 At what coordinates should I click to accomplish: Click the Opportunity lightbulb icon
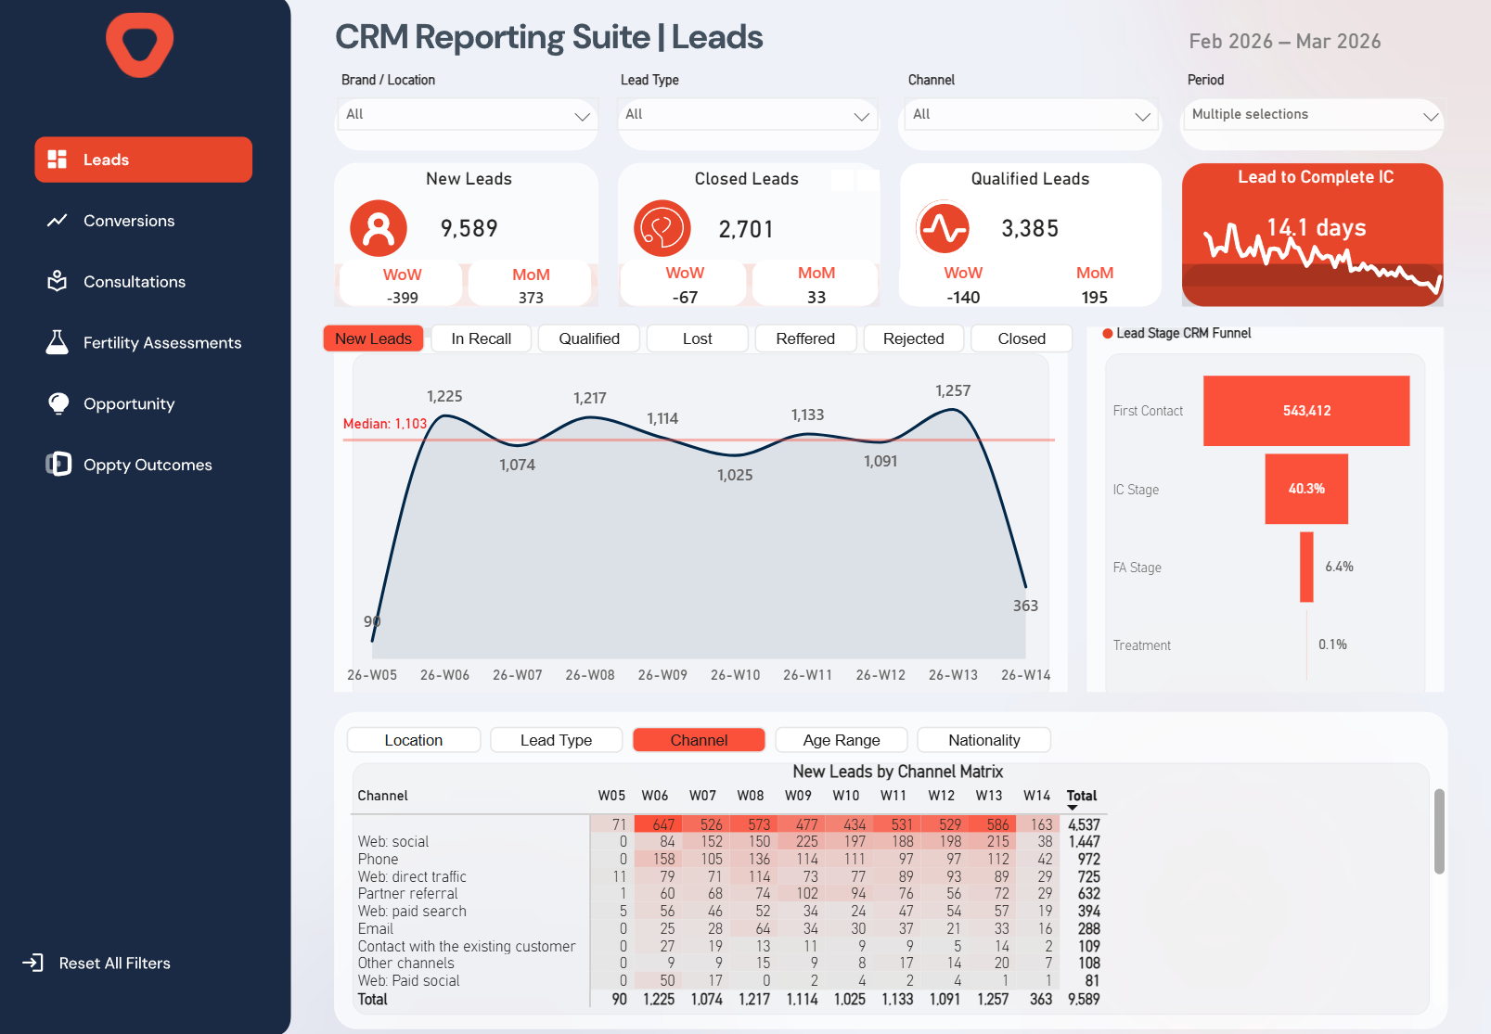tap(58, 403)
